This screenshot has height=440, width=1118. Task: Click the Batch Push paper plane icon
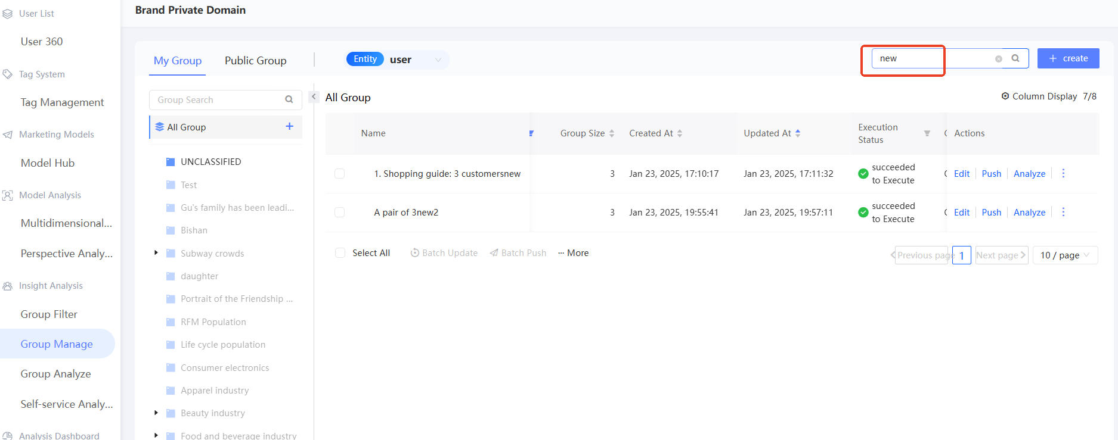(494, 253)
